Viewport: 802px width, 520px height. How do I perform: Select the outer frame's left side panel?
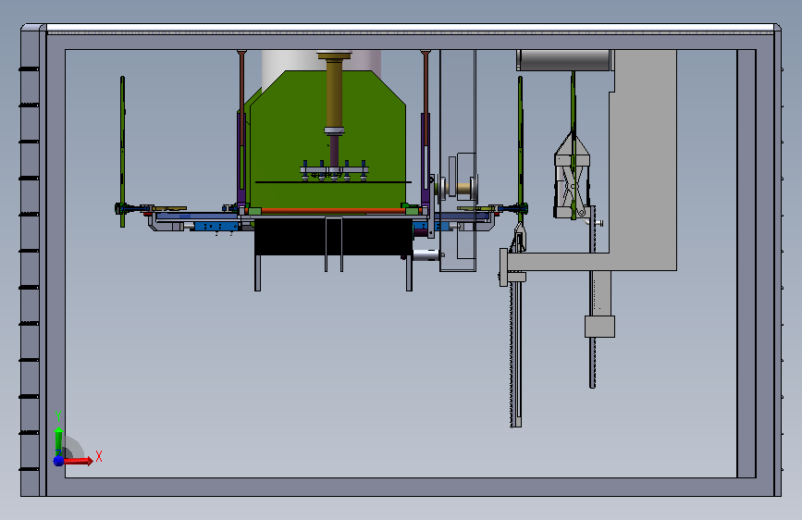(x=30, y=262)
